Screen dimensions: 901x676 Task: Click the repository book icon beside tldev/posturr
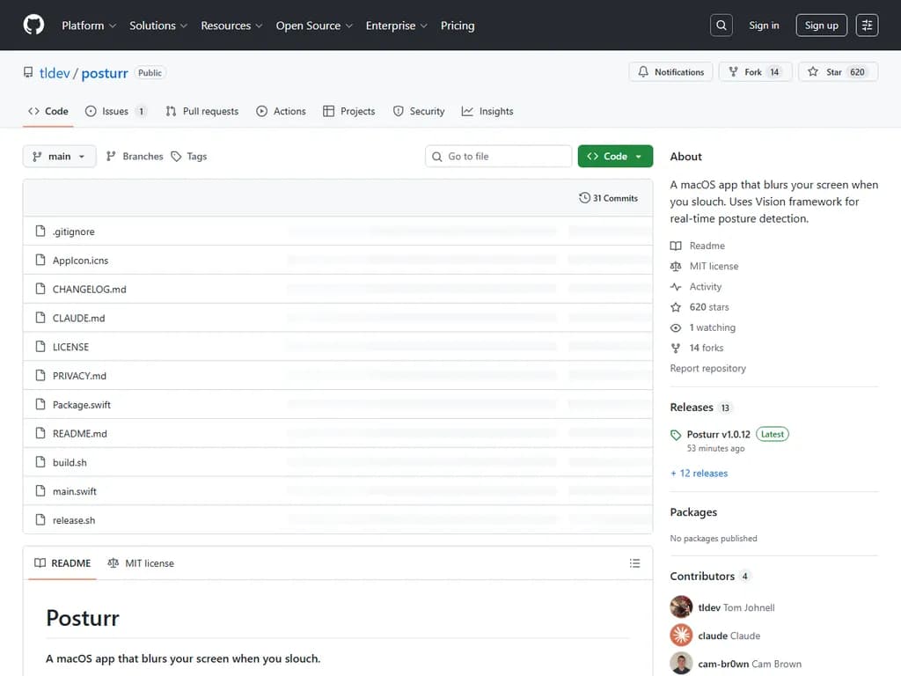27,71
